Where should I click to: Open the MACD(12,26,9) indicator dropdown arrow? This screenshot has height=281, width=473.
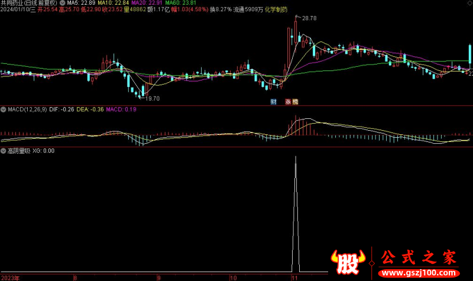(4, 109)
